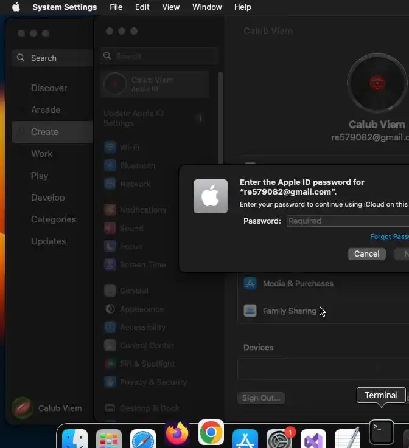The image size is (409, 448).
Task: Click the Wi-Fi label in settings sidebar
Action: pyautogui.click(x=130, y=148)
